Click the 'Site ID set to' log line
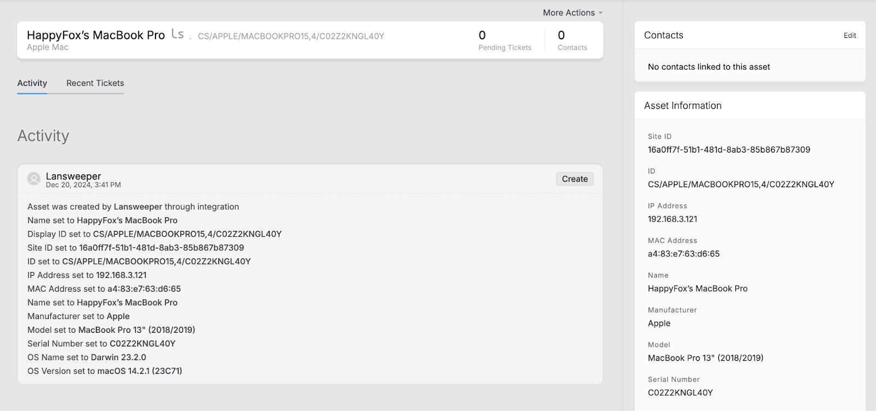This screenshot has width=876, height=411. tap(136, 248)
